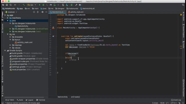Click the Save All toolbar icon
186x104 pixels.
point(7,5)
